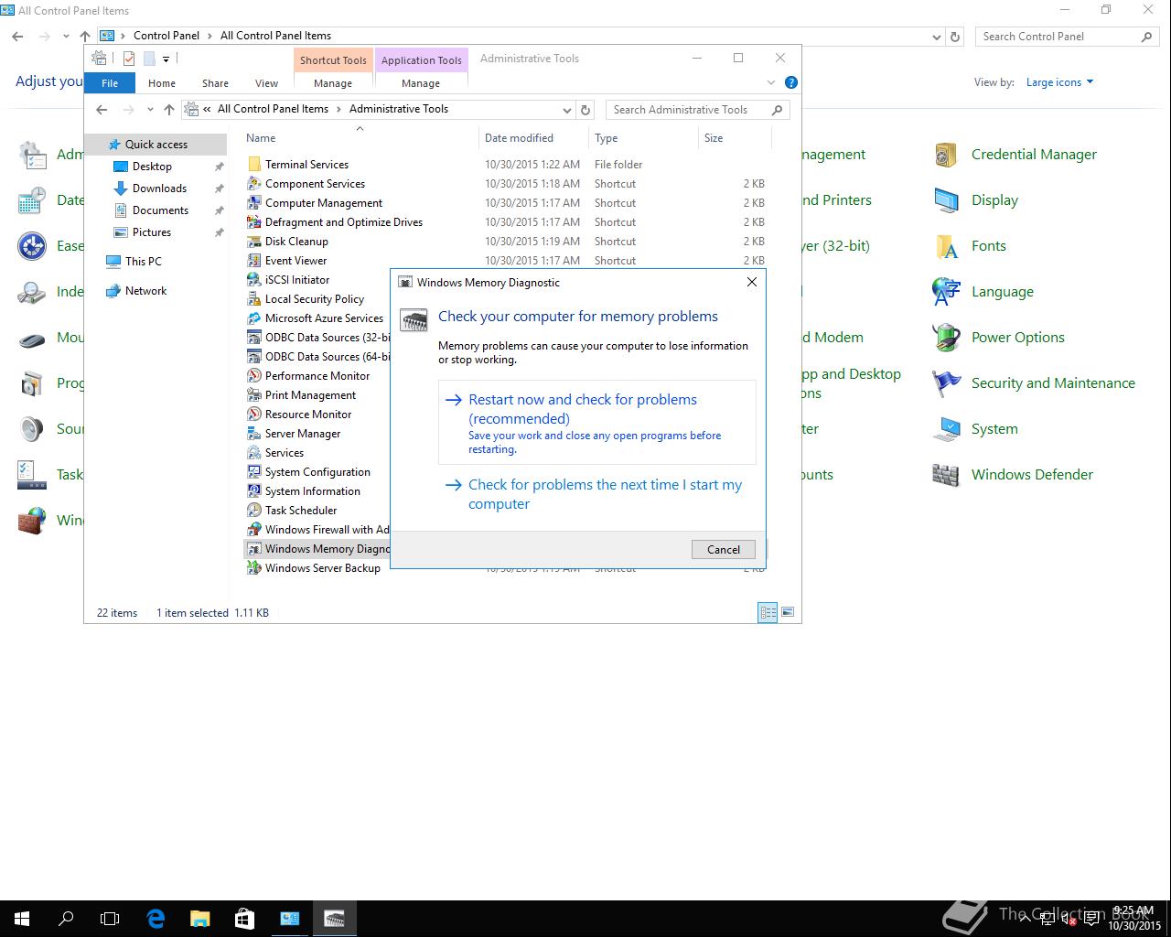Open Computer Management icon
This screenshot has height=937, width=1171.
pos(254,203)
